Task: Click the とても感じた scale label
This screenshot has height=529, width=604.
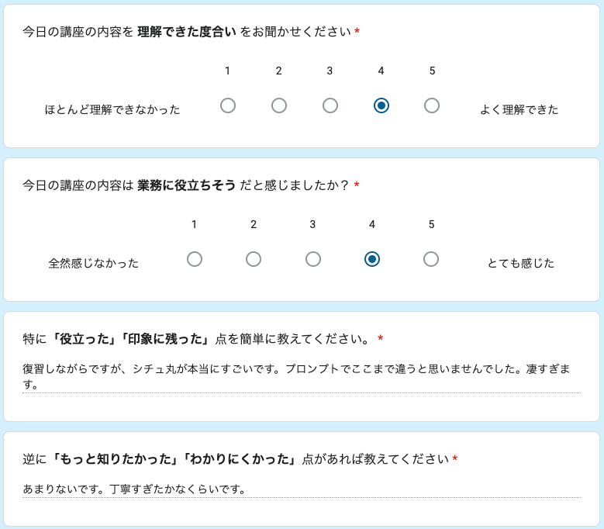Action: click(x=521, y=263)
